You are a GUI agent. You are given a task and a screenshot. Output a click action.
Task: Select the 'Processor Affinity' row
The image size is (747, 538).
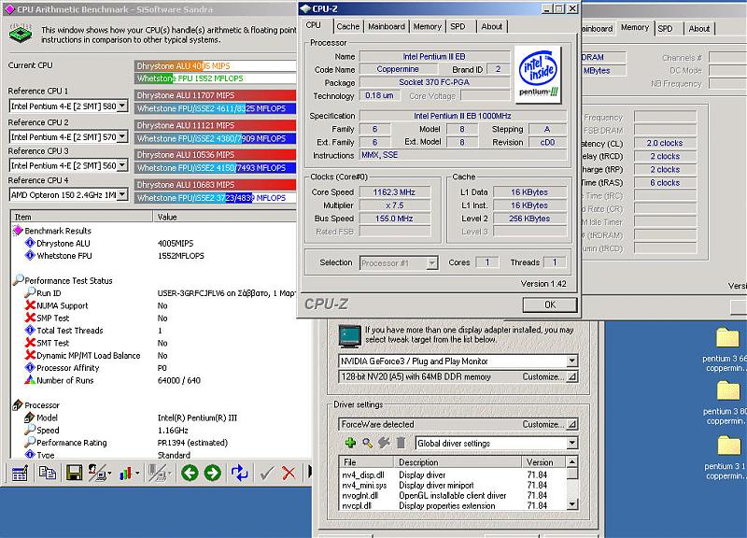click(67, 368)
